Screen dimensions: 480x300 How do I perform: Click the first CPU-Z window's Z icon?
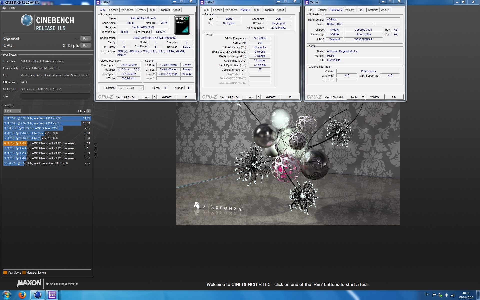coord(98,2)
